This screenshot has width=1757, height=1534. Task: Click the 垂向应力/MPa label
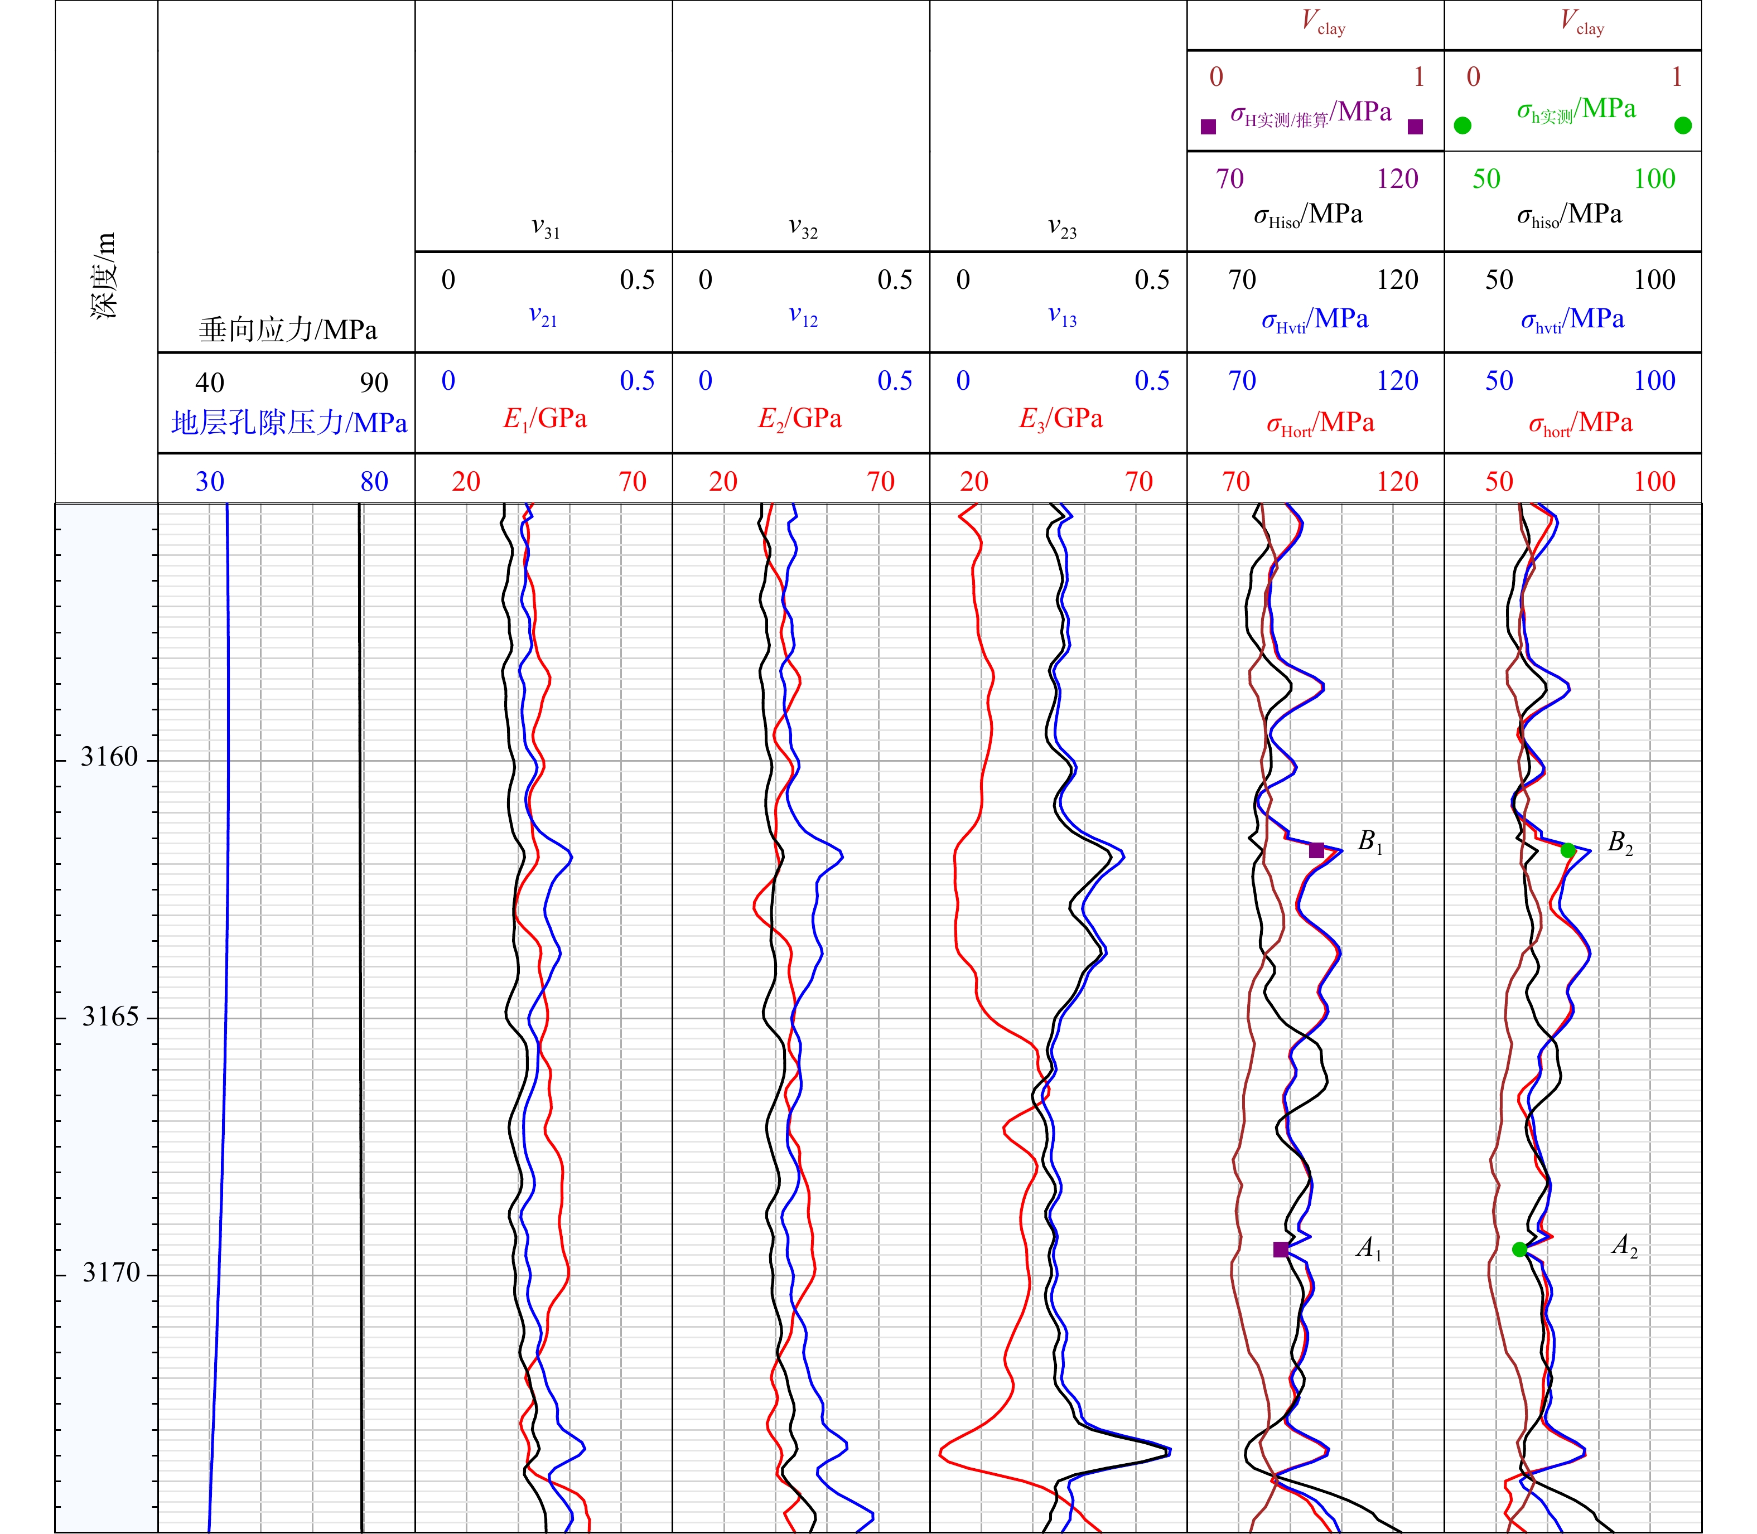288,330
